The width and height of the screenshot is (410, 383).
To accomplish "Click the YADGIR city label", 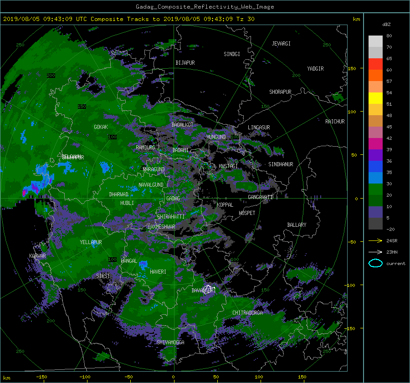I will tap(315, 69).
